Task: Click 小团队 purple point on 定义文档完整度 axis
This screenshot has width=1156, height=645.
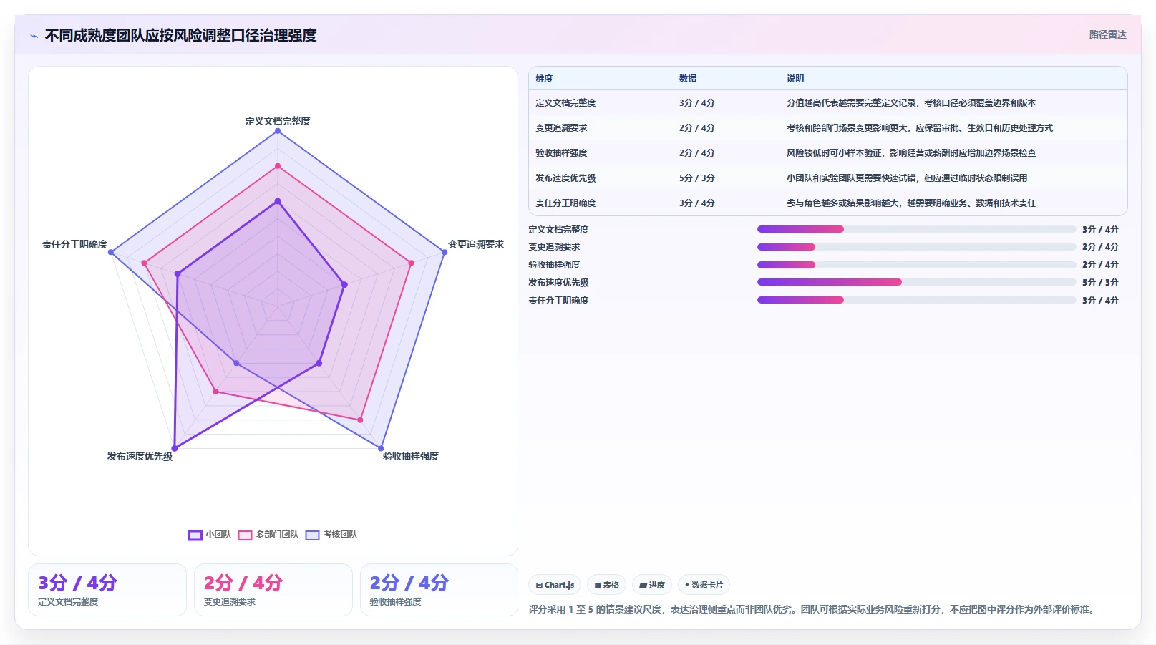Action: pos(278,201)
